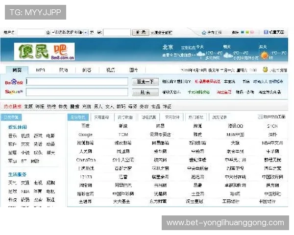Open the 51个人空间 link
Screen dimensions: 294x235
click(x=123, y=160)
